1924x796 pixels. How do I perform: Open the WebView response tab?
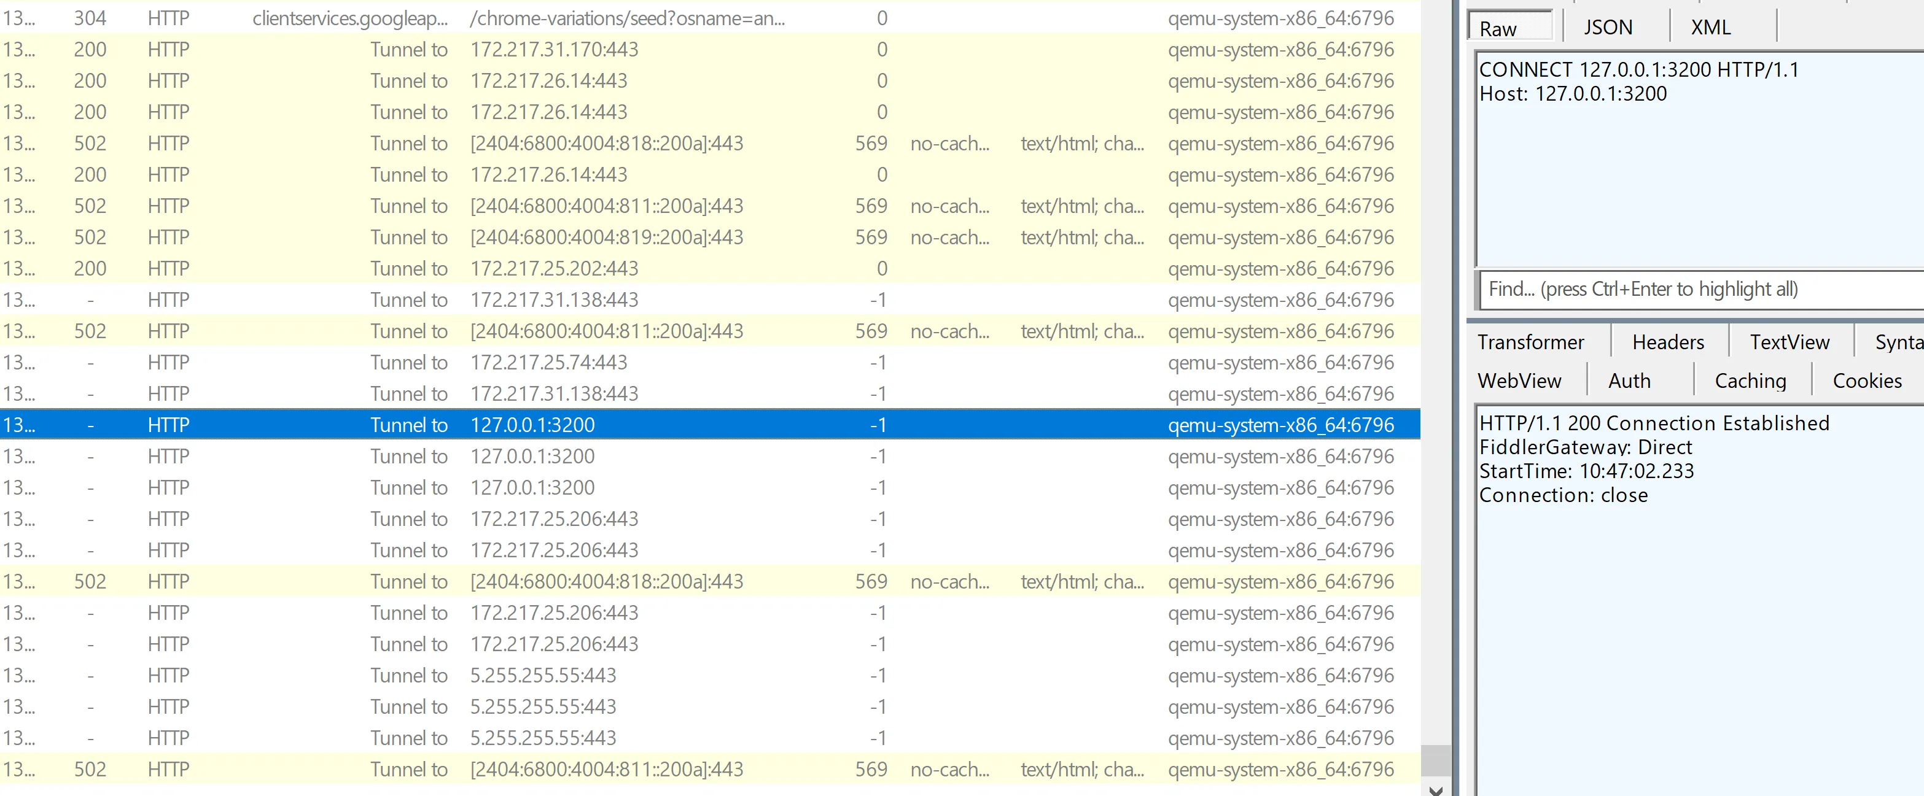[x=1519, y=381]
